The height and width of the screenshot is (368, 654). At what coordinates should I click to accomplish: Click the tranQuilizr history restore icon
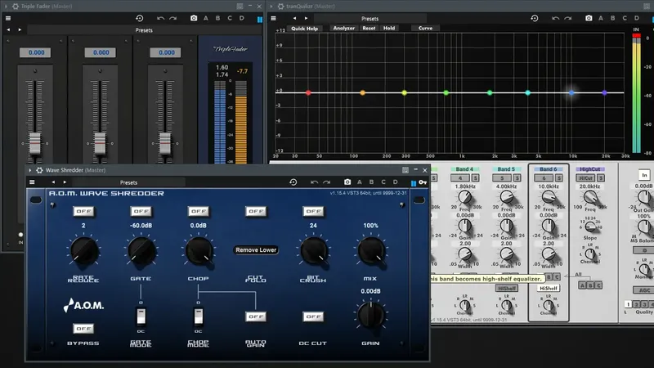[535, 18]
